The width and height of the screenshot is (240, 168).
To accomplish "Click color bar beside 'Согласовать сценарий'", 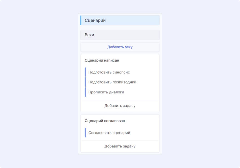I will coord(85,133).
